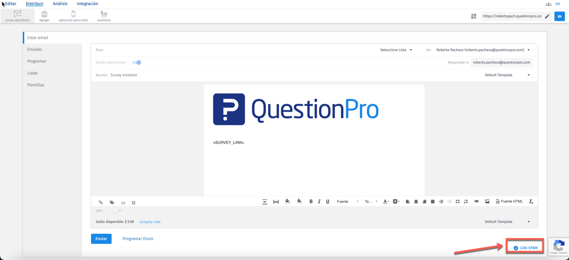Click the CAN-SPAM badge
The image size is (569, 260).
pos(525,248)
